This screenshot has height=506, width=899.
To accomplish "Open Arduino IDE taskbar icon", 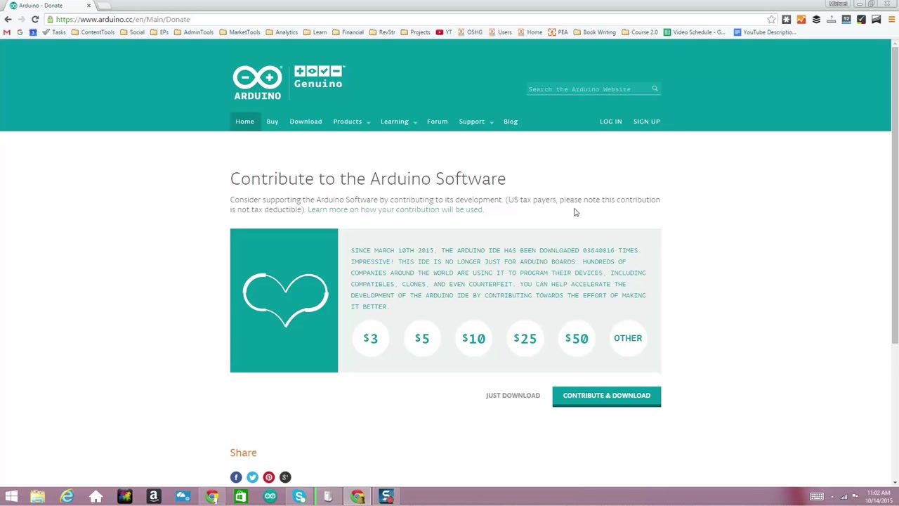I will (x=270, y=497).
